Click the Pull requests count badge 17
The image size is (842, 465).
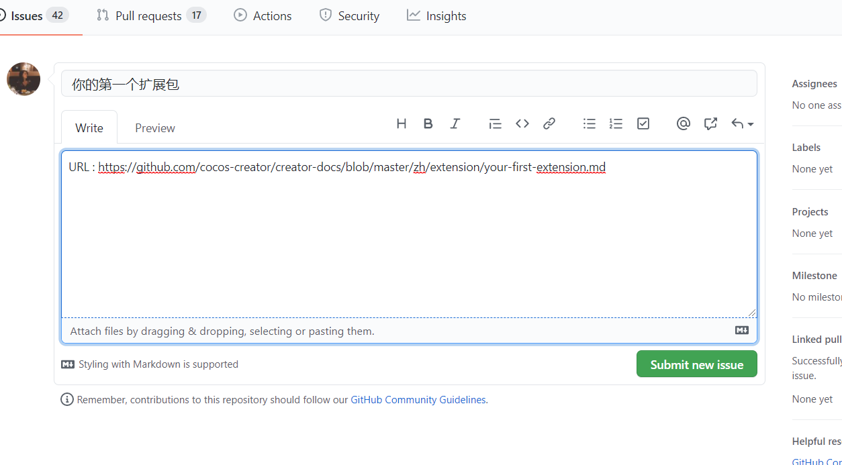tap(196, 15)
